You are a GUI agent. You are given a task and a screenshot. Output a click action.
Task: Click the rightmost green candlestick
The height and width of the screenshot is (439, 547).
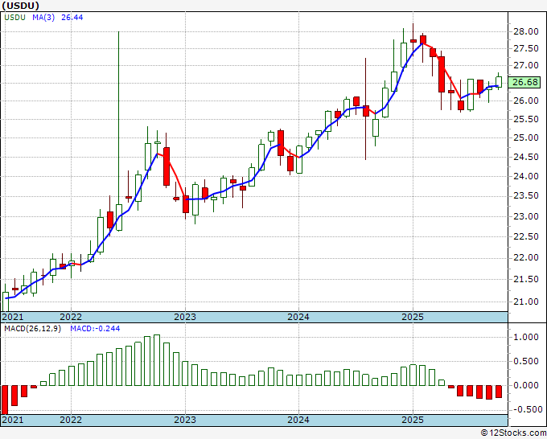(x=498, y=81)
